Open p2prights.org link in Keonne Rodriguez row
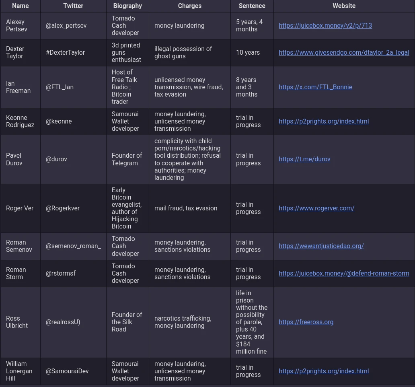Viewport: 415px width, 387px height. point(323,121)
